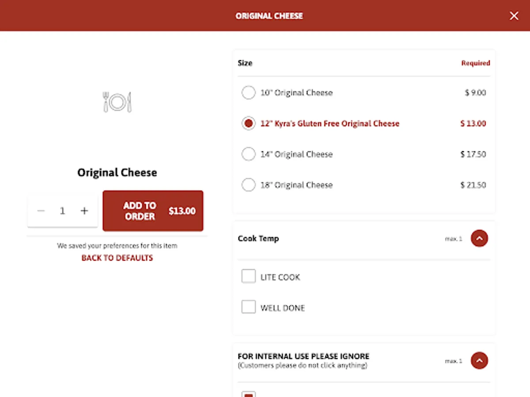Click the Add to Order button
Viewport: 530px width, 397px height.
pyautogui.click(x=153, y=211)
